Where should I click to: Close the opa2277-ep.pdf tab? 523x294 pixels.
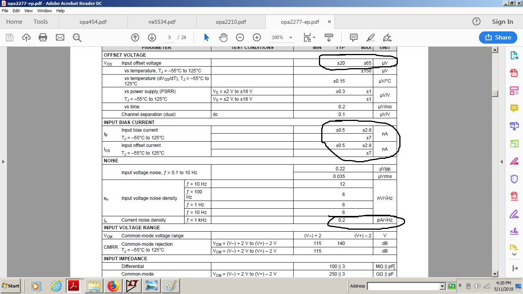tap(329, 22)
